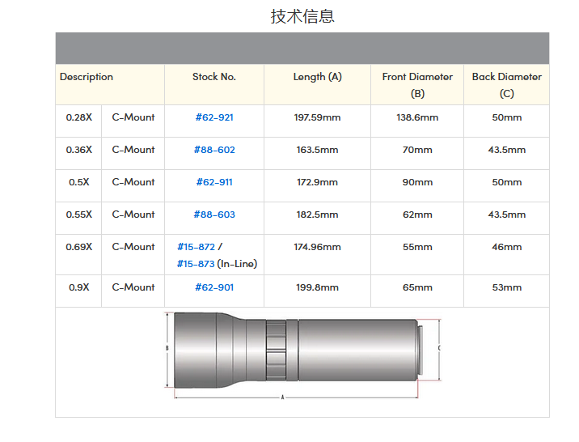Open the #15-873 In-Line stock link

197,264
